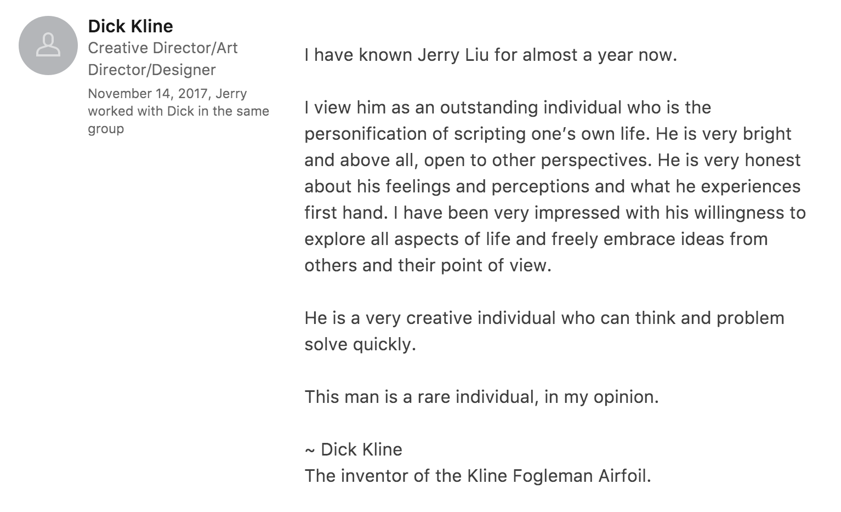
Task: Click the word "group" under the date
Action: pyautogui.click(x=106, y=129)
